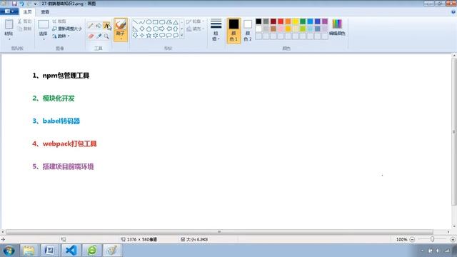The height and width of the screenshot is (257, 457).
Task: Click the zoom in plus button
Action: (453, 240)
